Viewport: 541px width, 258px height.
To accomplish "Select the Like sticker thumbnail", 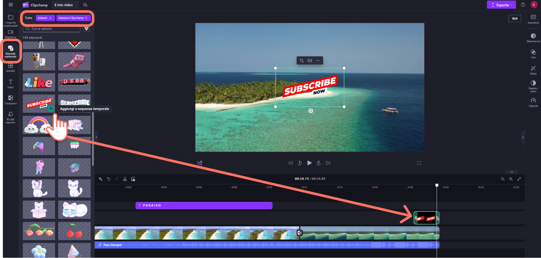I will click(x=39, y=83).
